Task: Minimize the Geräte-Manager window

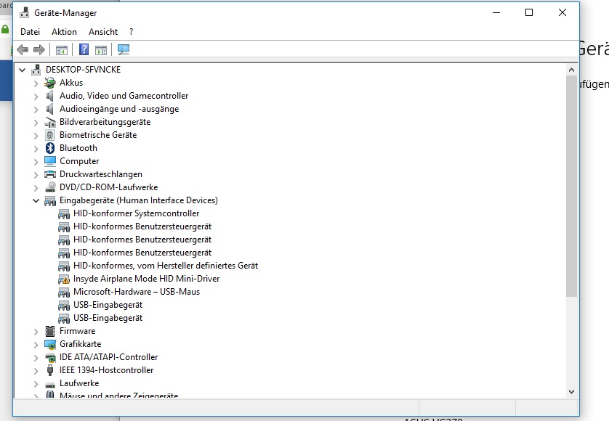Action: pyautogui.click(x=496, y=12)
